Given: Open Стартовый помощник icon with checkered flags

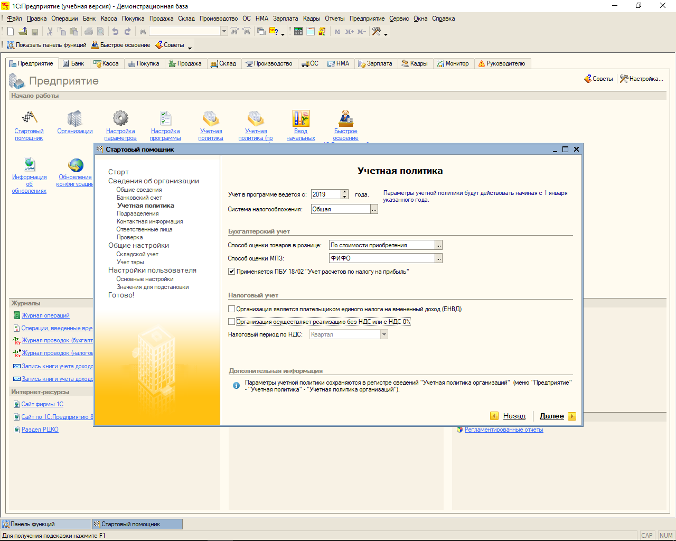Looking at the screenshot, I should coord(29,118).
